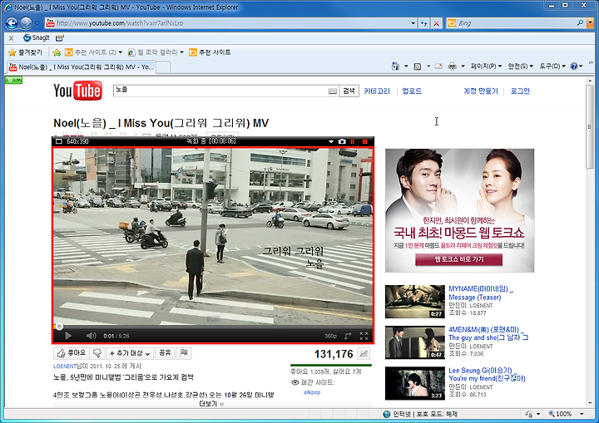
Task: Click the Dislike thumbs down button
Action: coord(97,353)
